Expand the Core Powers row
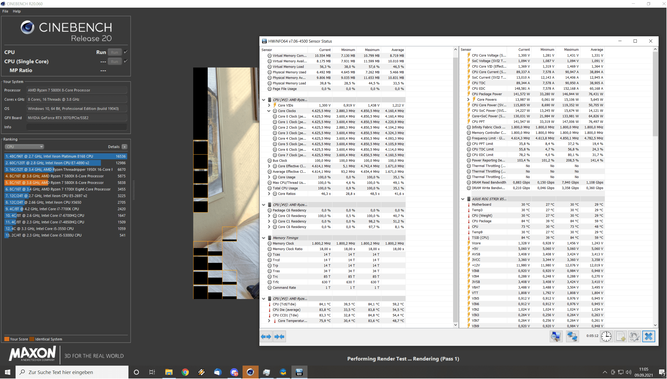Viewport: 667px width, 379px height. (x=468, y=100)
